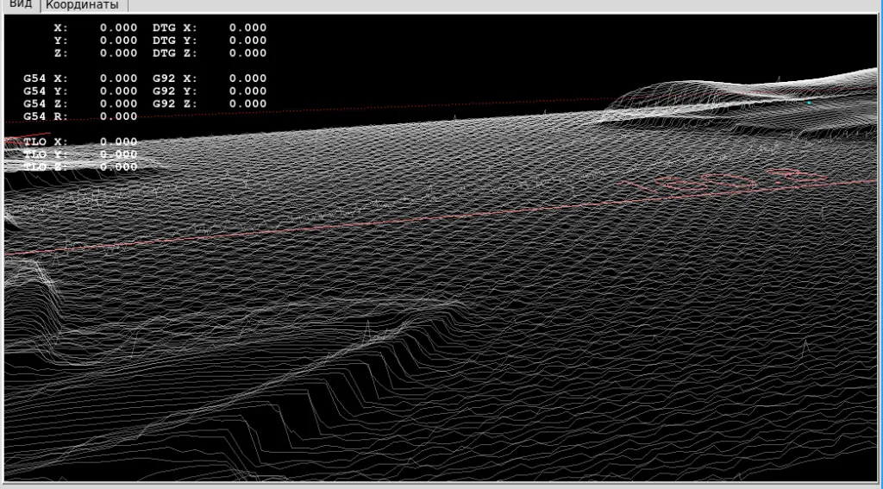This screenshot has width=883, height=489.
Task: Click the DTG Z distance-to-go value
Action: [247, 53]
